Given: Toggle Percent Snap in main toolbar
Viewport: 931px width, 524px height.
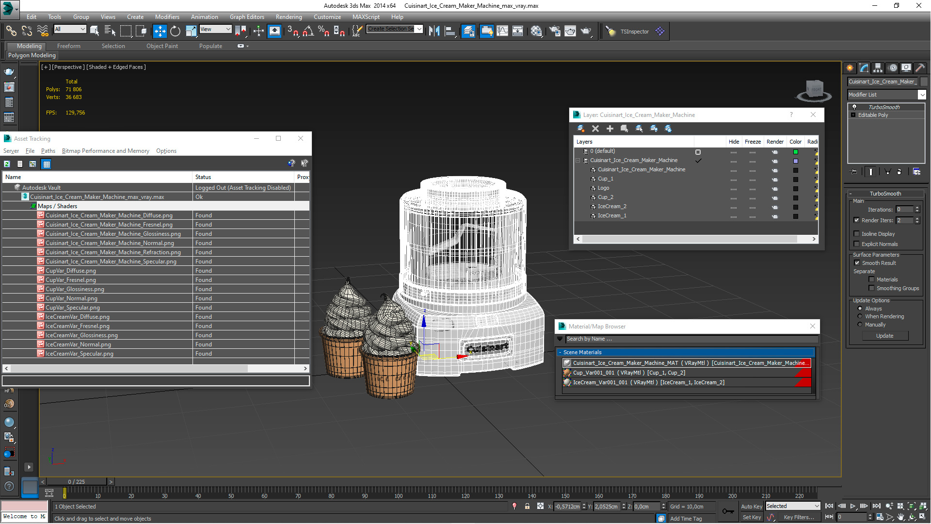Looking at the screenshot, I should pyautogui.click(x=323, y=32).
